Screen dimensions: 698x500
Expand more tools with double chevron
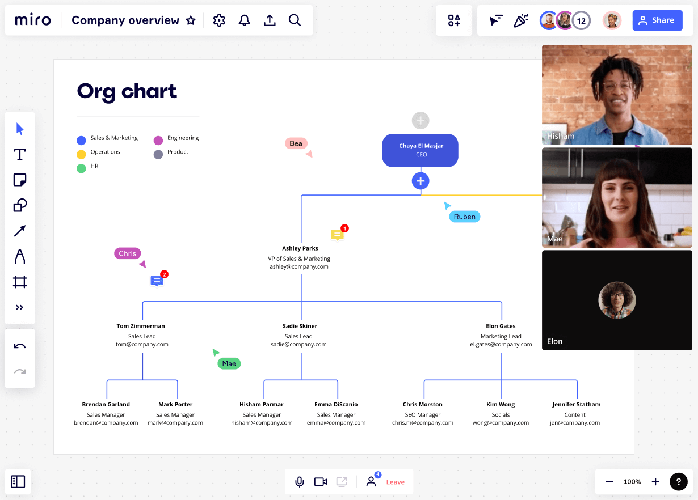point(20,307)
